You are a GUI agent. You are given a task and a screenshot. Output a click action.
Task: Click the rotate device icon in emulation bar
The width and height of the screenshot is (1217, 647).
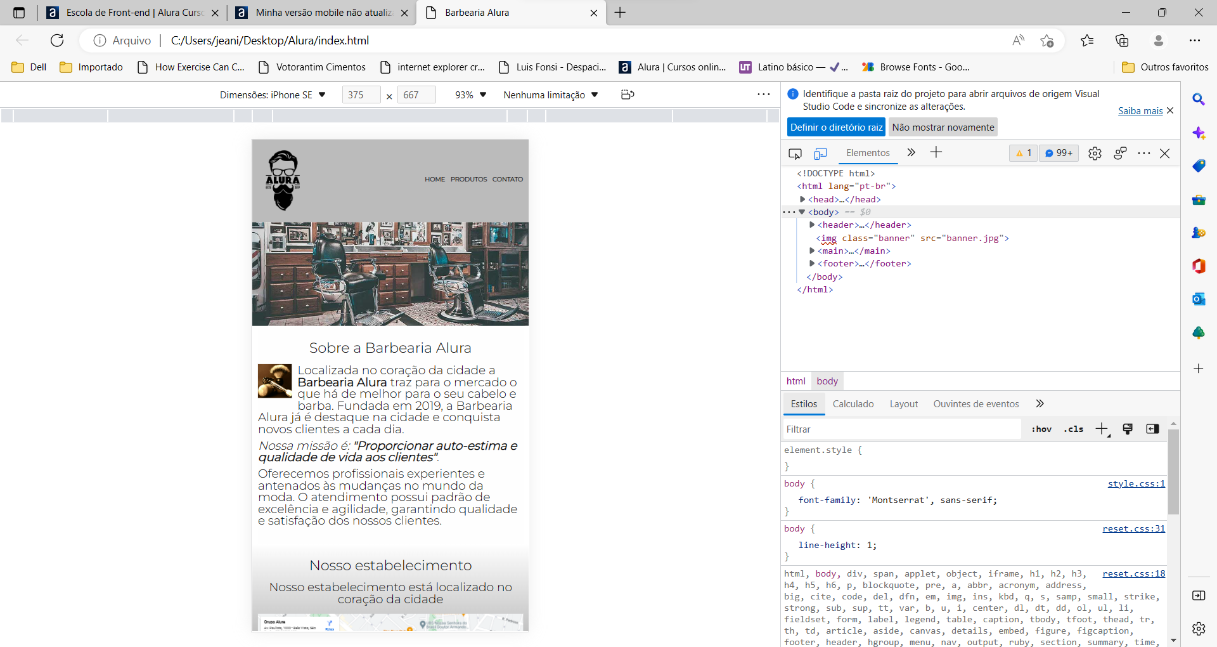click(628, 95)
